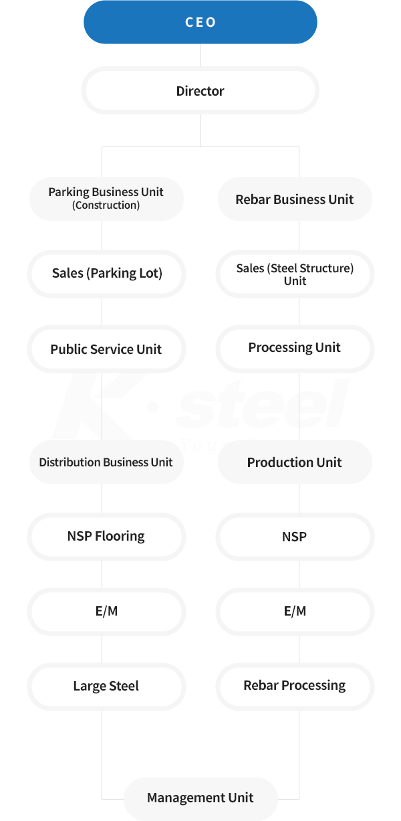Open the Management Unit node
This screenshot has height=821, width=401.
(x=200, y=798)
